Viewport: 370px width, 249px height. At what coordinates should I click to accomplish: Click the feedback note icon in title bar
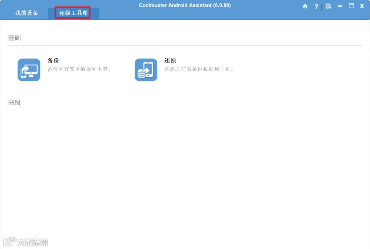tap(328, 7)
